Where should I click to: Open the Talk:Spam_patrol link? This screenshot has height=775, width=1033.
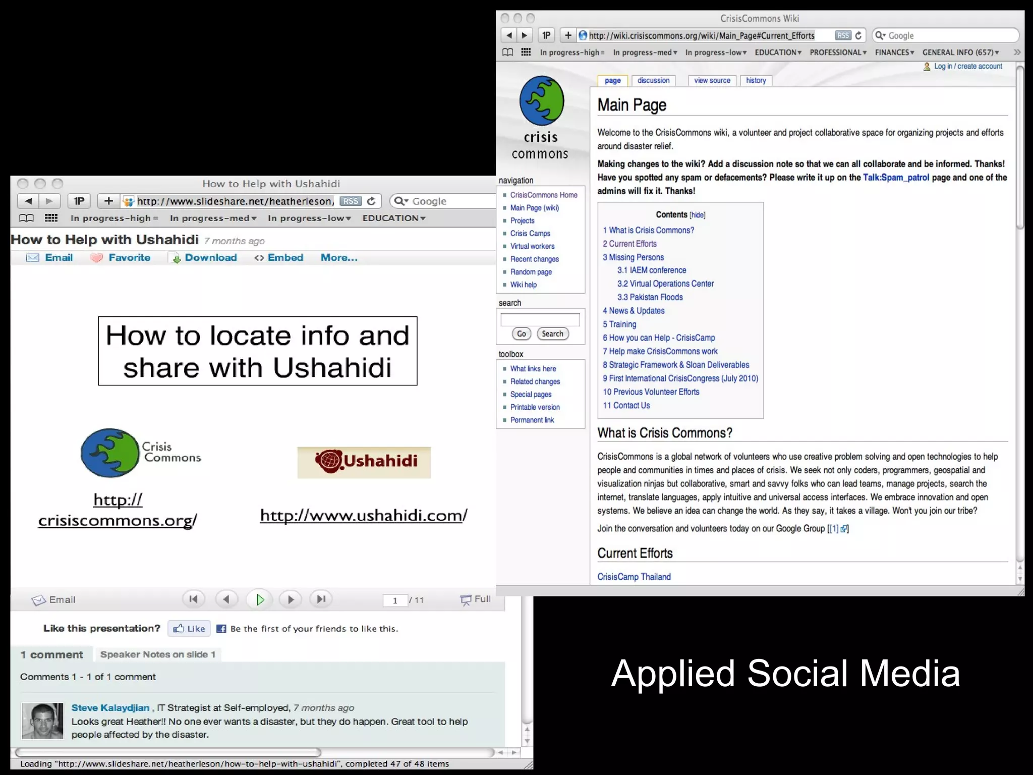(x=896, y=177)
